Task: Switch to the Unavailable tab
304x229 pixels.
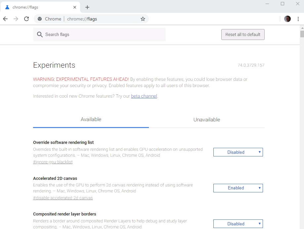Action: 207,120
